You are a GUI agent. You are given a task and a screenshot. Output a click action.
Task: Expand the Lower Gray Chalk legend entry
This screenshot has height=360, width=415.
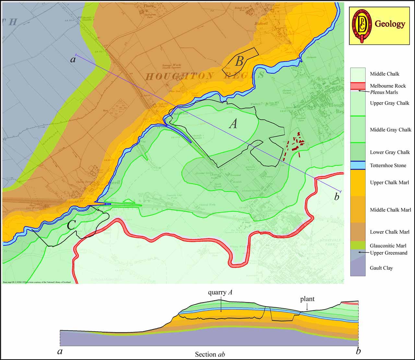click(x=357, y=152)
